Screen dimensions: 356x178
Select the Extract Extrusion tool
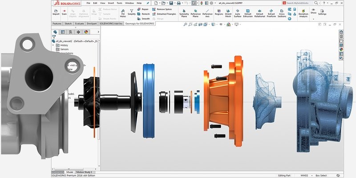point(248,12)
